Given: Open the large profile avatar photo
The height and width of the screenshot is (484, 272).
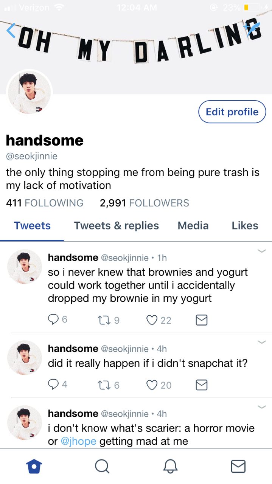Looking at the screenshot, I should [x=30, y=92].
